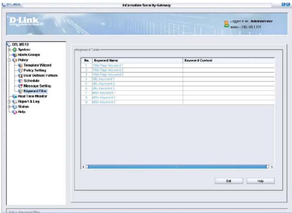
Task: Click the DFL-M510 root node icon
Action: [9, 44]
